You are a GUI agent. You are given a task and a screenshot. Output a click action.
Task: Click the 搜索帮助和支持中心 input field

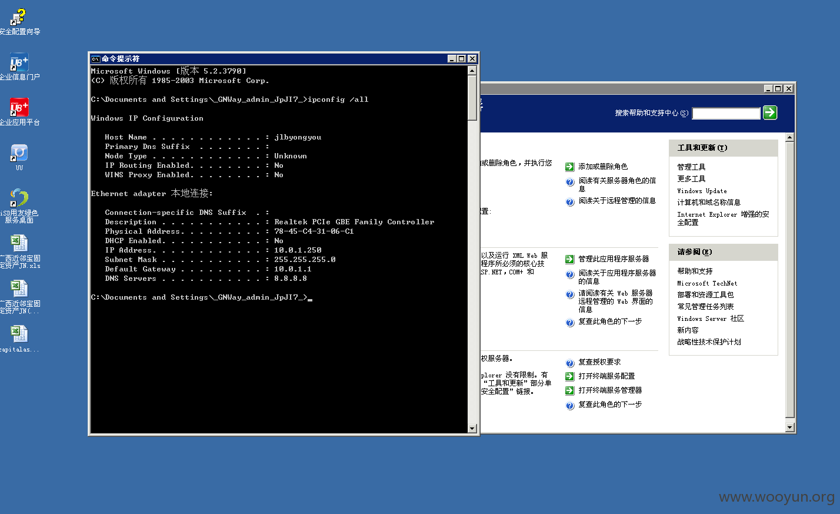coord(726,113)
